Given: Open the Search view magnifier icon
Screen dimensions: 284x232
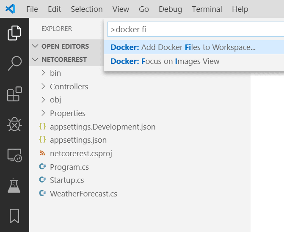Looking at the screenshot, I should pos(15,63).
